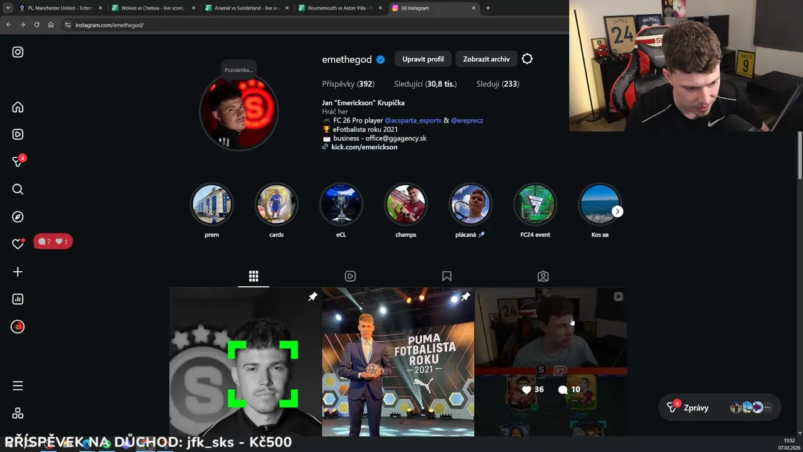This screenshot has width=803, height=452.
Task: Open own profile avatar in sidebar
Action: click(x=18, y=326)
